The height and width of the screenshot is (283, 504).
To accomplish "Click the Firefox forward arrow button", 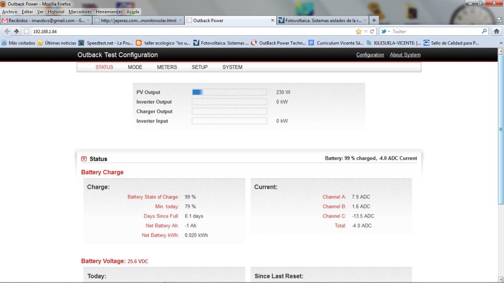I will click(17, 32).
